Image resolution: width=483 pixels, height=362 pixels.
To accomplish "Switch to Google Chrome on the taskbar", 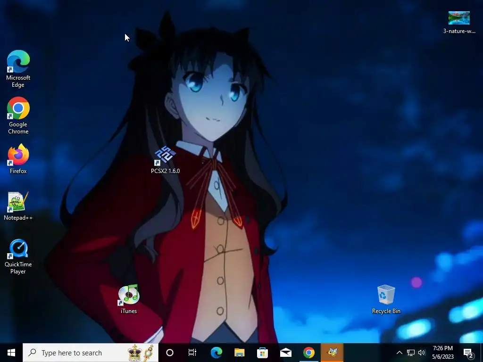I will (x=308, y=353).
